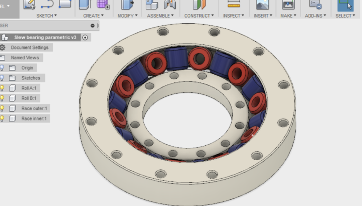Image resolution: width=362 pixels, height=206 pixels.
Task: Select Named Views in browser
Action: point(25,58)
